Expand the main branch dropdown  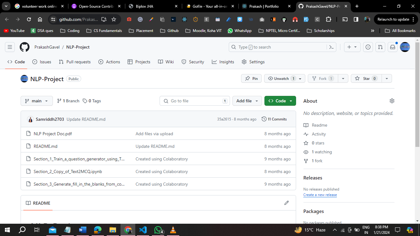click(37, 101)
